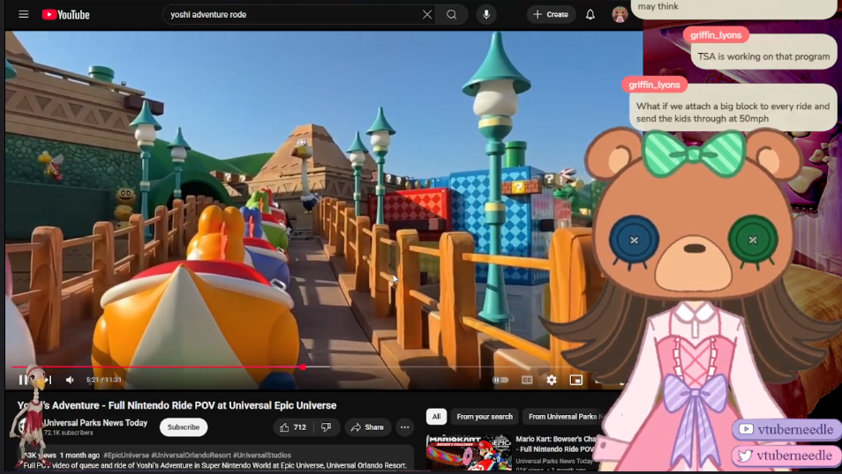Open the notifications bell
Screen dimensions: 842x474
(590, 15)
